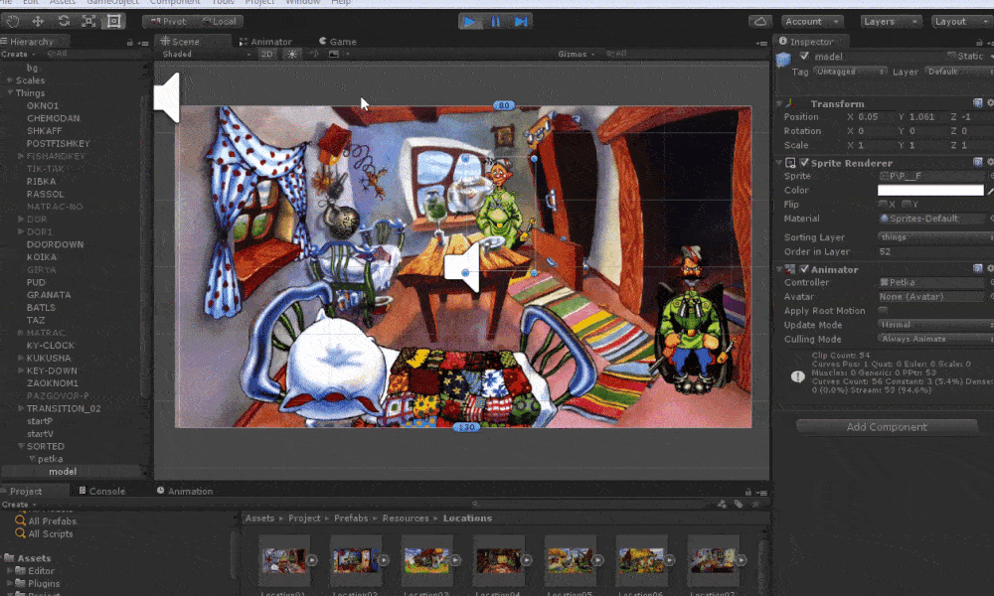Viewport: 994px width, 596px height.
Task: Open the Shaded draw mode dropdown
Action: [206, 54]
